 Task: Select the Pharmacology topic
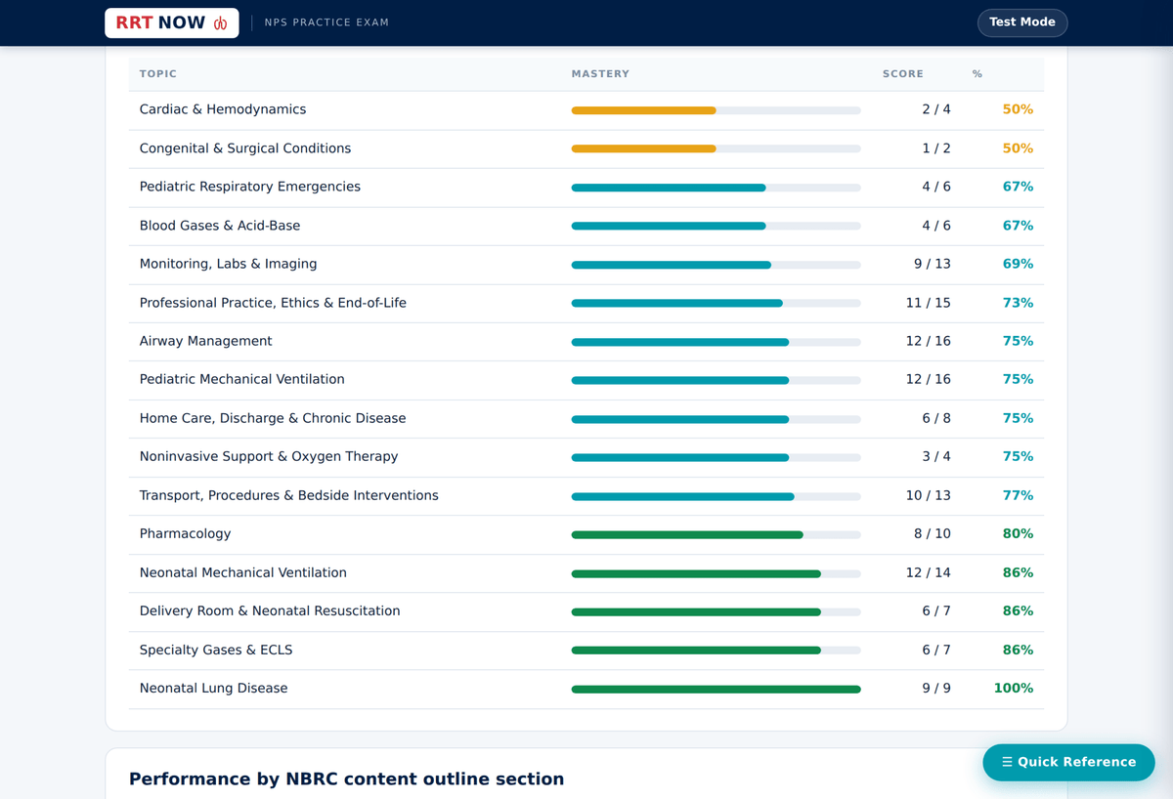coord(186,533)
